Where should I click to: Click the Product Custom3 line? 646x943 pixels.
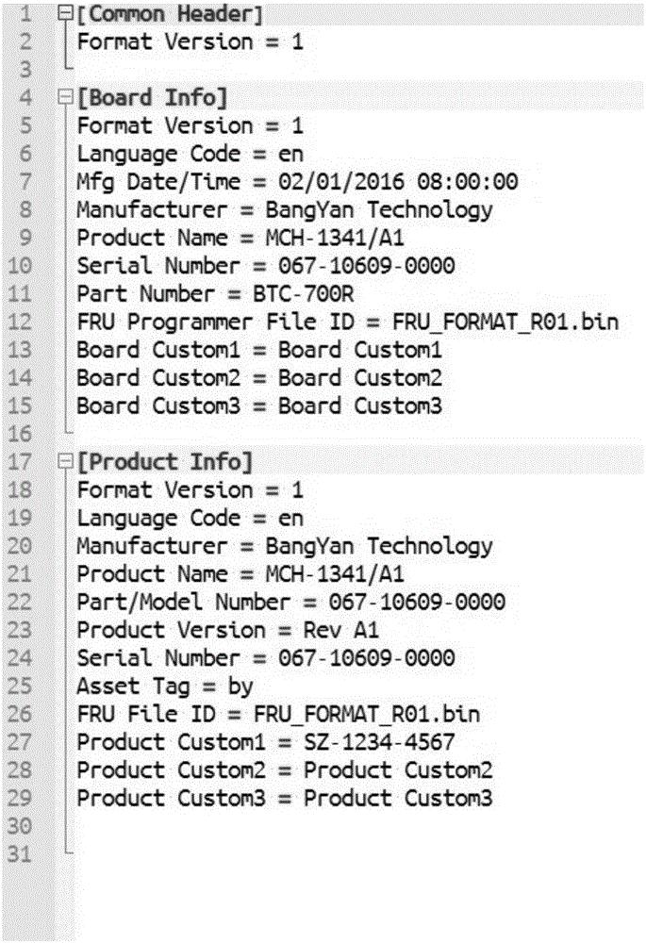tap(284, 799)
